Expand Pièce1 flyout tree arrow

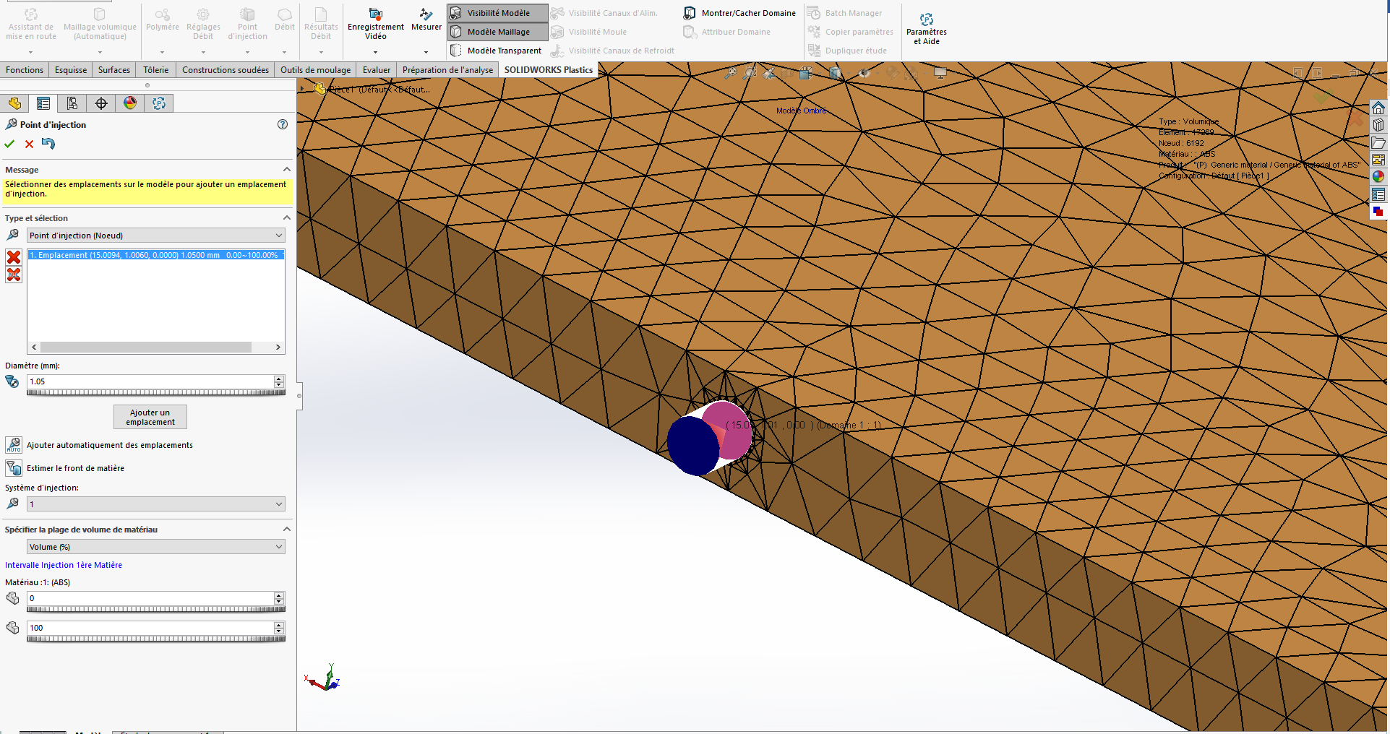point(302,89)
